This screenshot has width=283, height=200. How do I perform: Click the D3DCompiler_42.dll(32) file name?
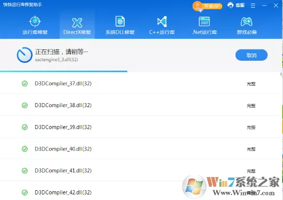coord(63,192)
